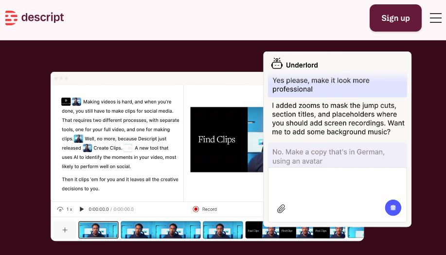Click the Descript logo in the header
Viewport: 446px width, 255px height.
pos(35,18)
